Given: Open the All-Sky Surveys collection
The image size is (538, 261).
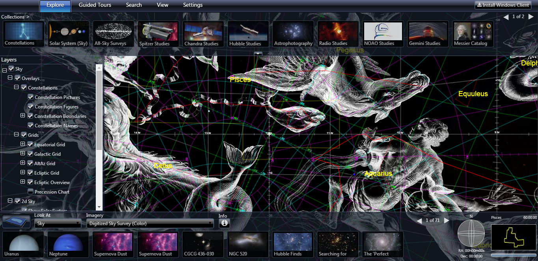Looking at the screenshot, I should click(x=114, y=34).
